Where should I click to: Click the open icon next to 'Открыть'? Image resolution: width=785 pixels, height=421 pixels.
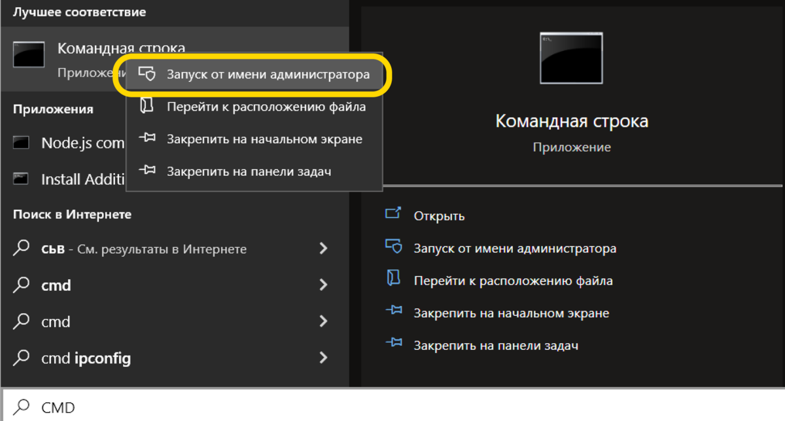click(393, 213)
